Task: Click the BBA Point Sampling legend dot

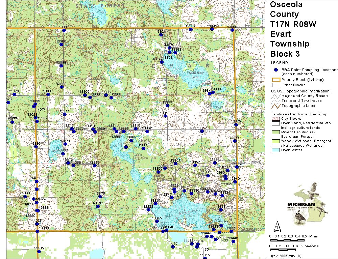Action: point(276,70)
